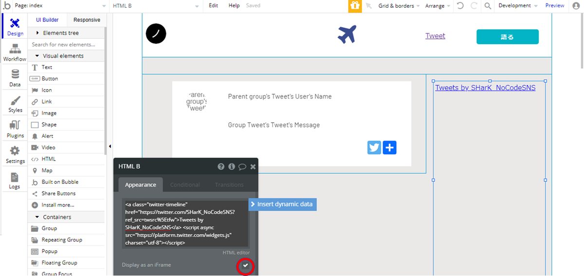584x276 pixels.
Task: Open info icon in HTML B panel
Action: pyautogui.click(x=232, y=166)
